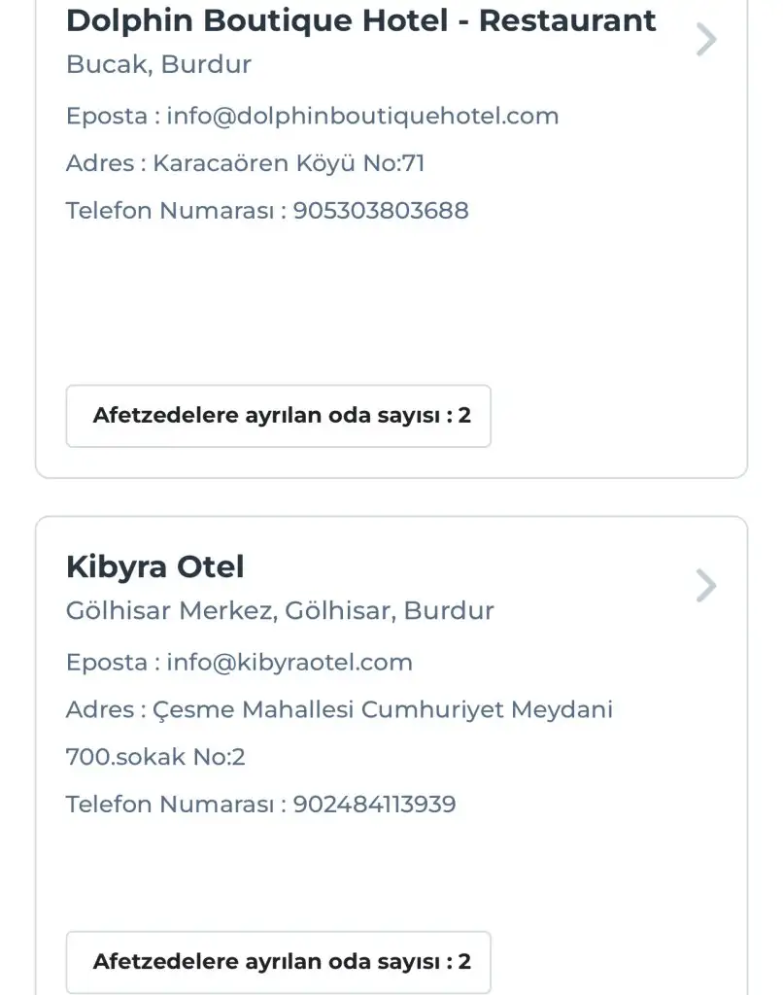The image size is (783, 995).
Task: Select the Gölhisar Merkez, Gölhisar, Burdur location
Action: coord(280,611)
